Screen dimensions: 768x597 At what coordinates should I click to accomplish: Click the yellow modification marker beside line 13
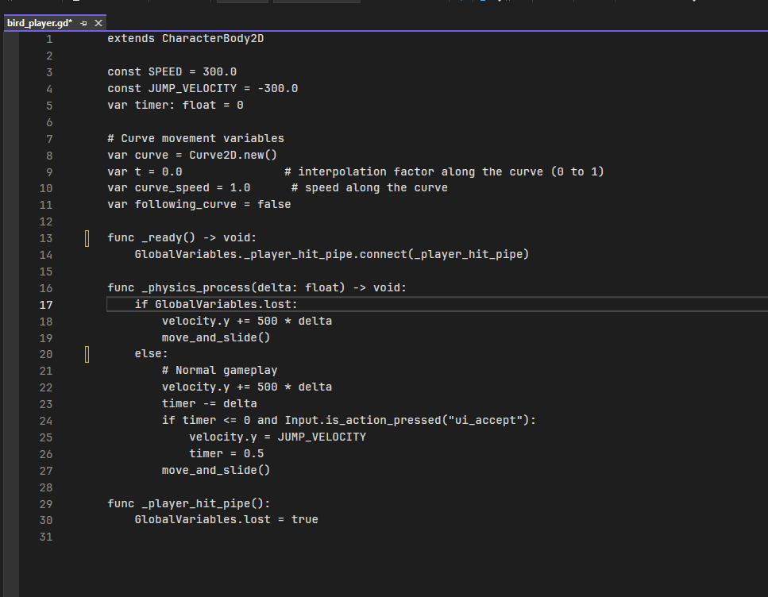[x=86, y=237]
